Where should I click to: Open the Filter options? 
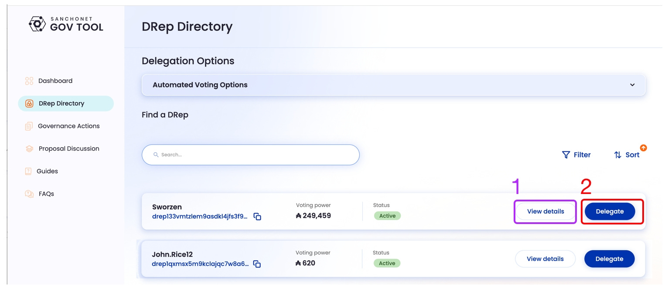tap(576, 155)
